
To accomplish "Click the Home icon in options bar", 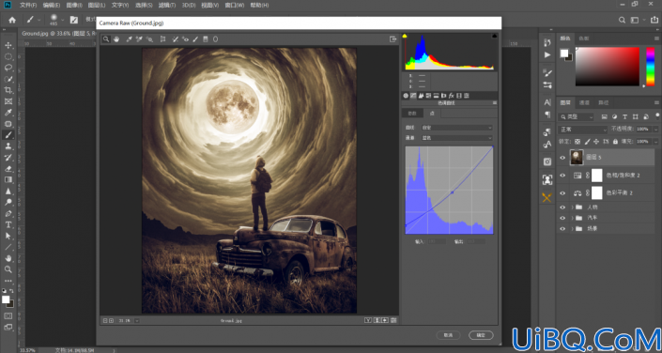I will [x=12, y=20].
